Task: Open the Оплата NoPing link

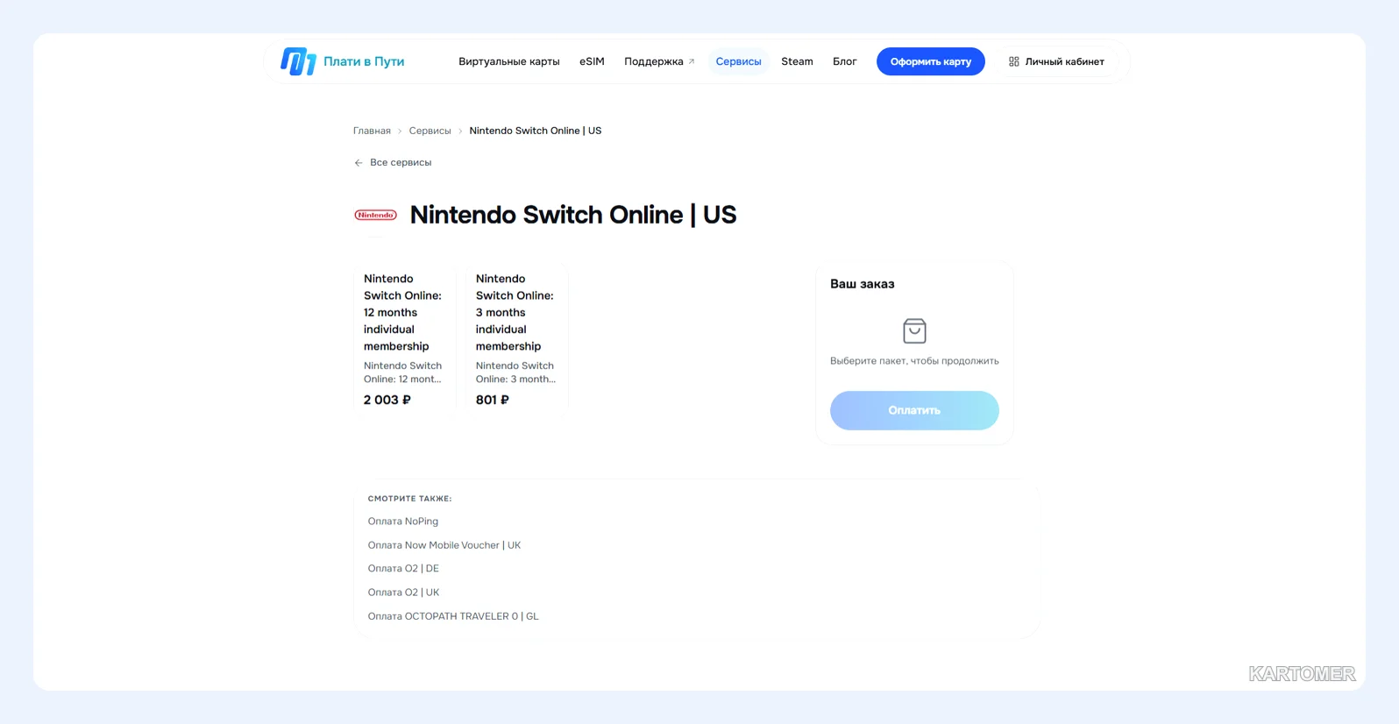Action: coord(402,522)
